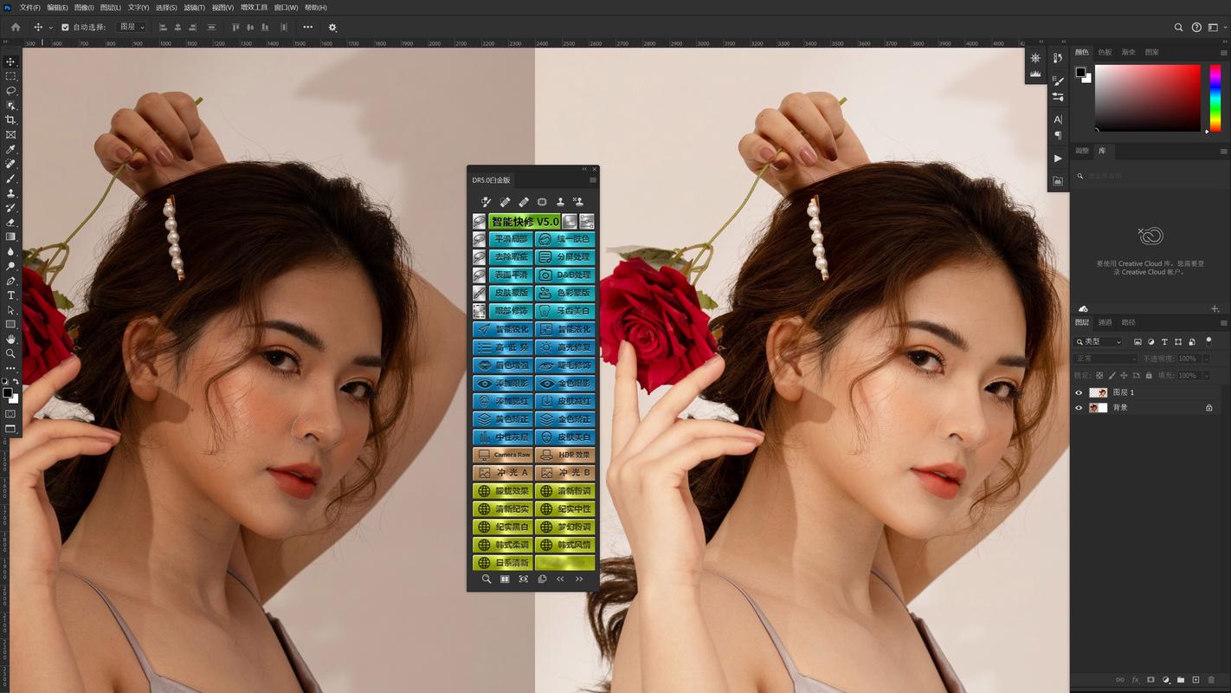The height and width of the screenshot is (693, 1231).
Task: Open the 图层 auto-select dropdown
Action: [132, 27]
